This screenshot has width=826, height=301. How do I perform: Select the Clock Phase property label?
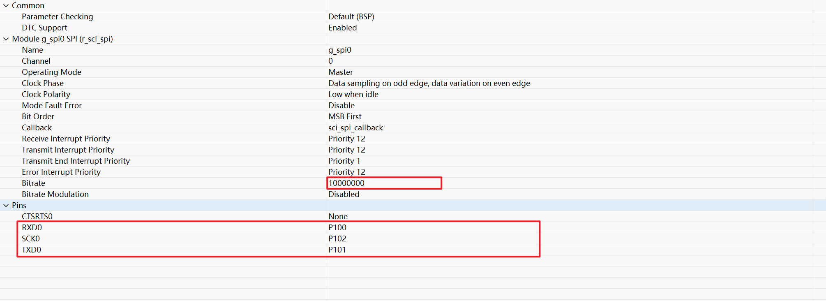click(x=43, y=83)
